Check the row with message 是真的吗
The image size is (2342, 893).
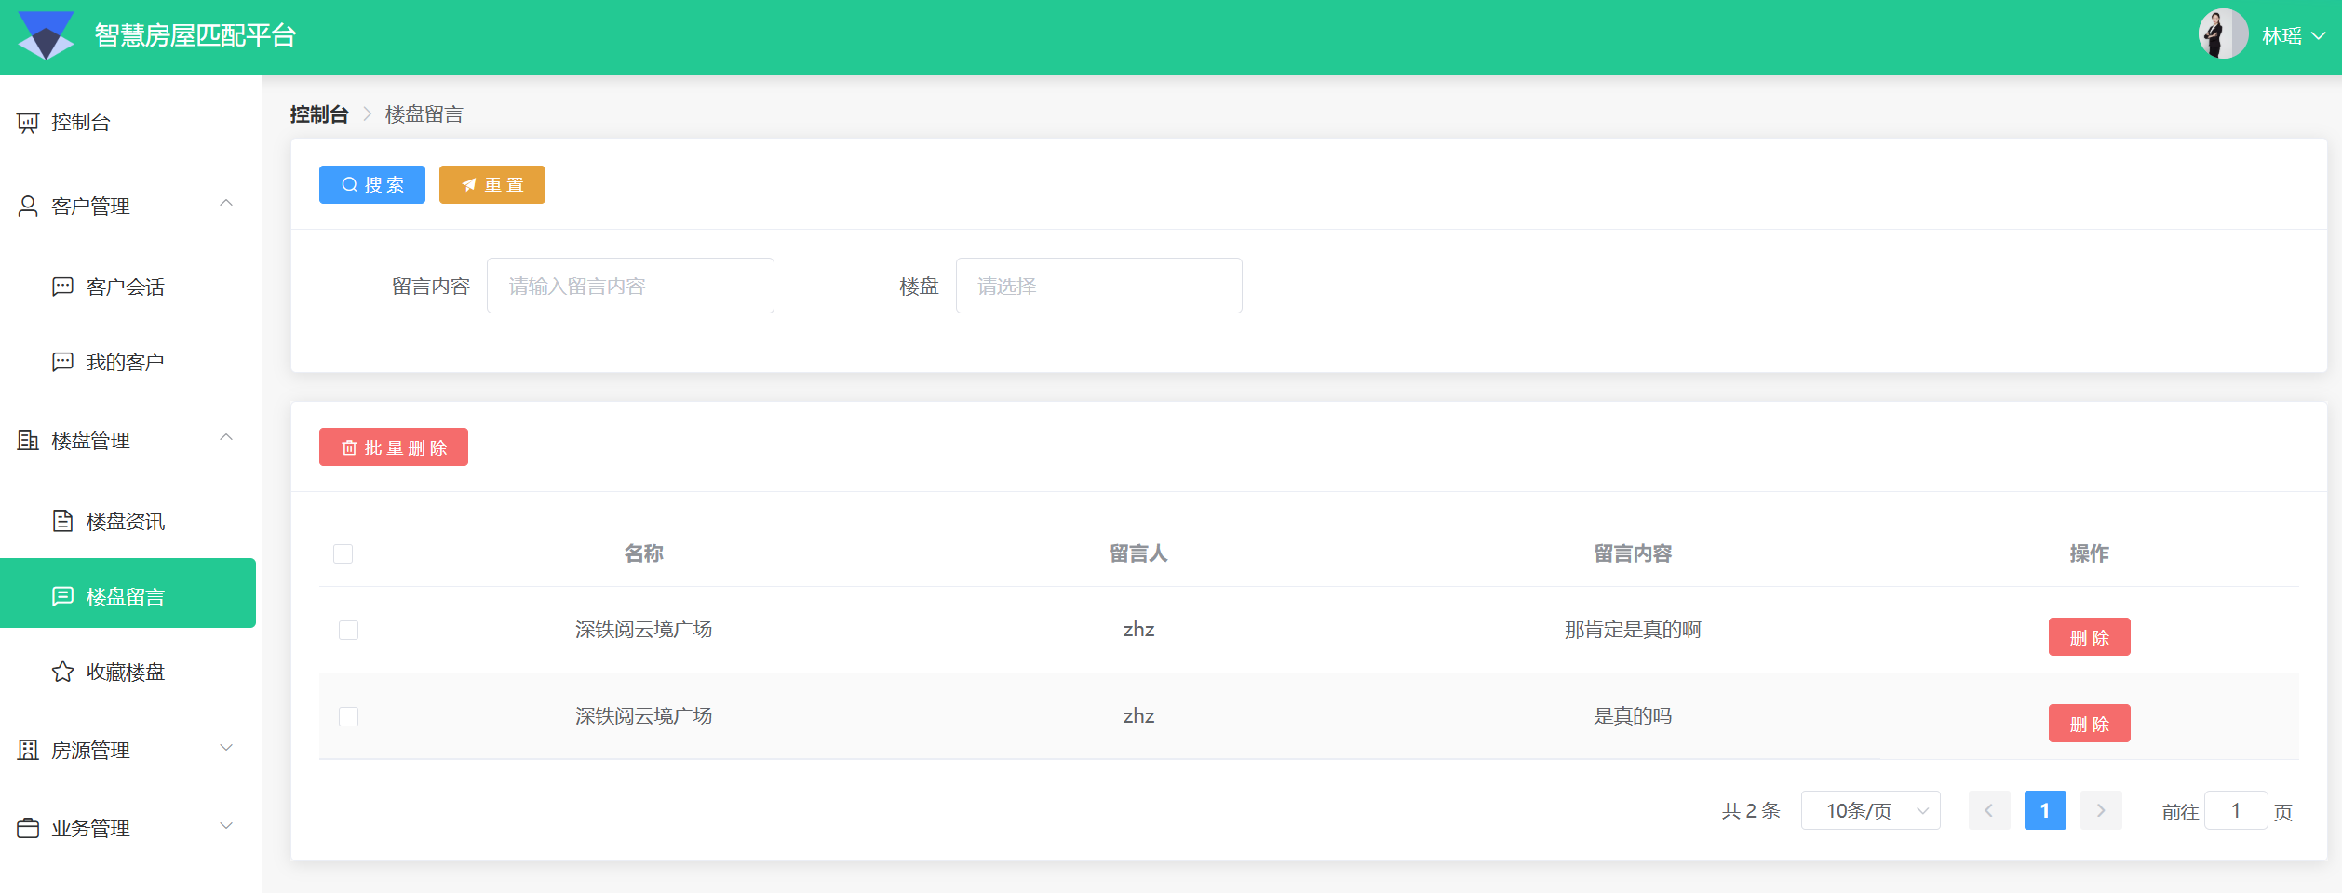point(348,716)
